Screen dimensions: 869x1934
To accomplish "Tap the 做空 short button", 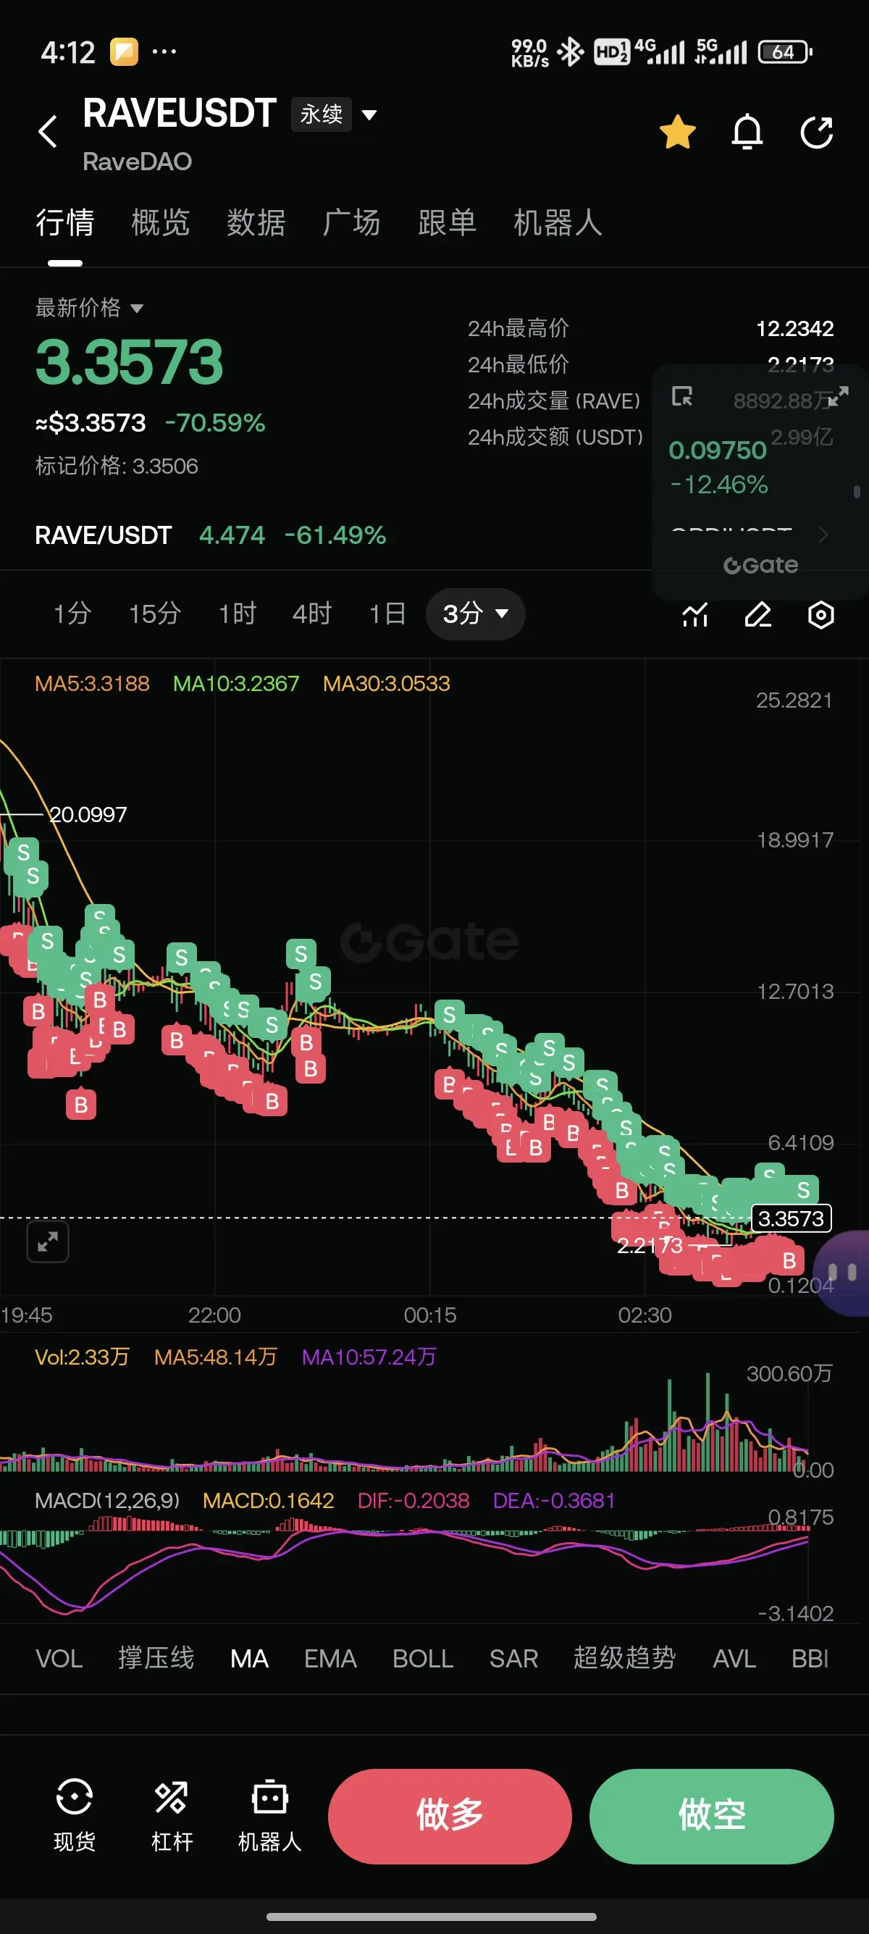I will pyautogui.click(x=711, y=1816).
